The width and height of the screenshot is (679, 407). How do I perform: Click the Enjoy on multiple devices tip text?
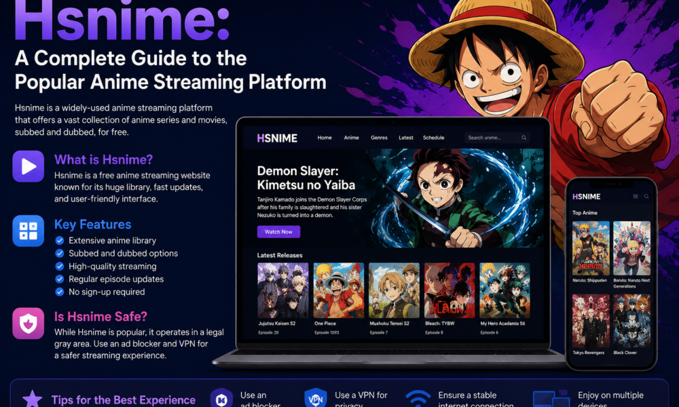pos(610,400)
